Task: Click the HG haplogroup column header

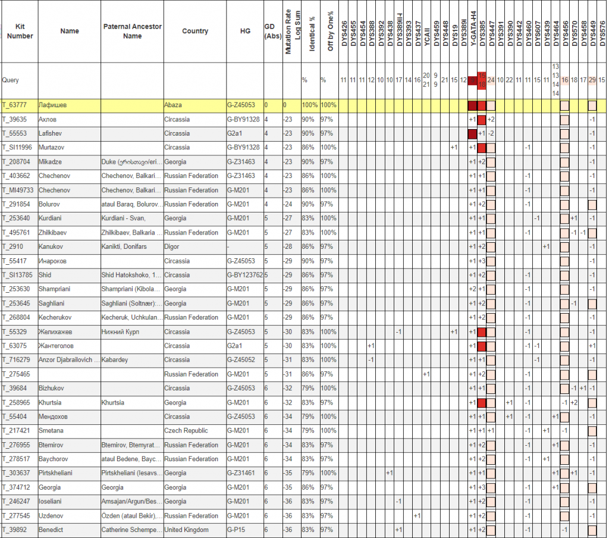Action: 245,32
